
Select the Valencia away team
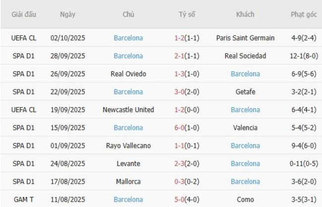(x=245, y=127)
